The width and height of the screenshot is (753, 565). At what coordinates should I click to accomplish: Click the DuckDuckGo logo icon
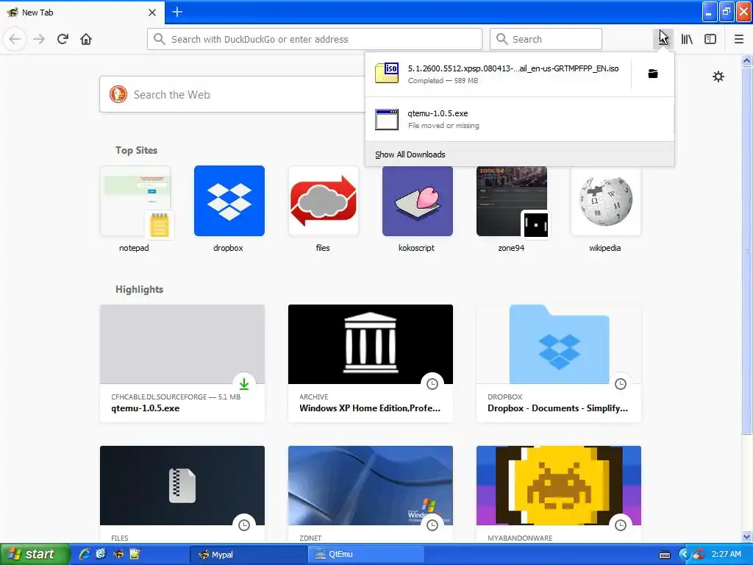click(118, 94)
